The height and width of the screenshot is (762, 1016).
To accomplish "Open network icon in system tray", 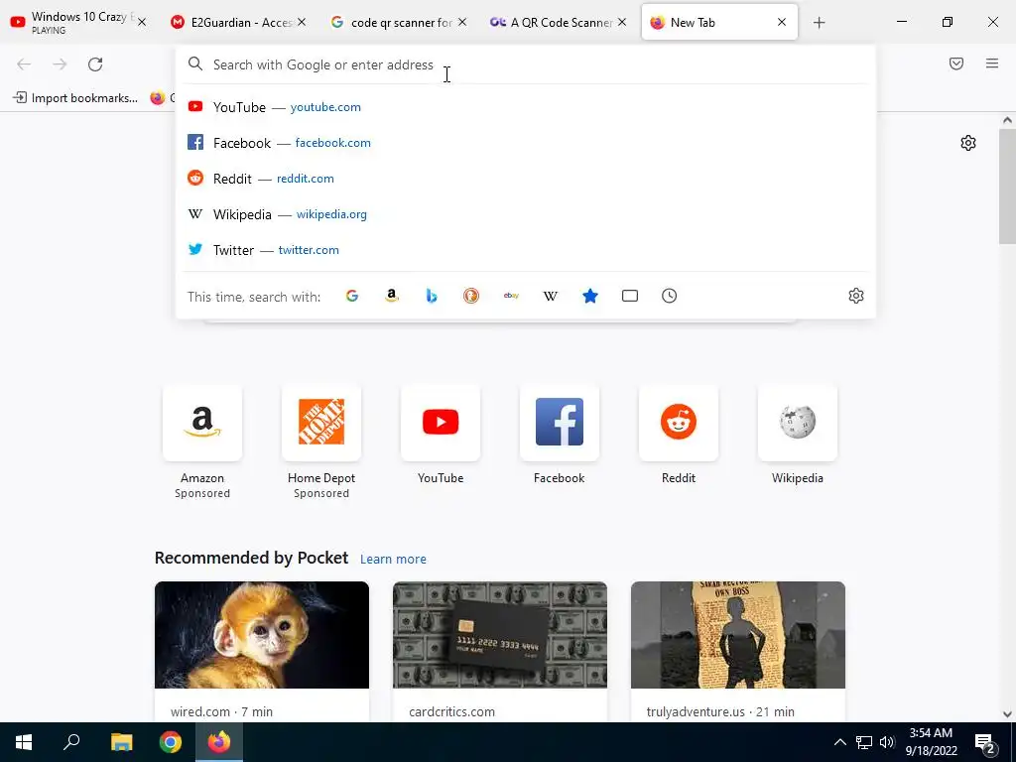I will [x=864, y=742].
